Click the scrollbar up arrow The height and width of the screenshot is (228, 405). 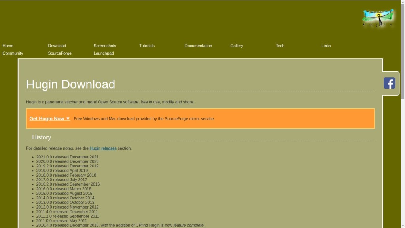pos(403,2)
